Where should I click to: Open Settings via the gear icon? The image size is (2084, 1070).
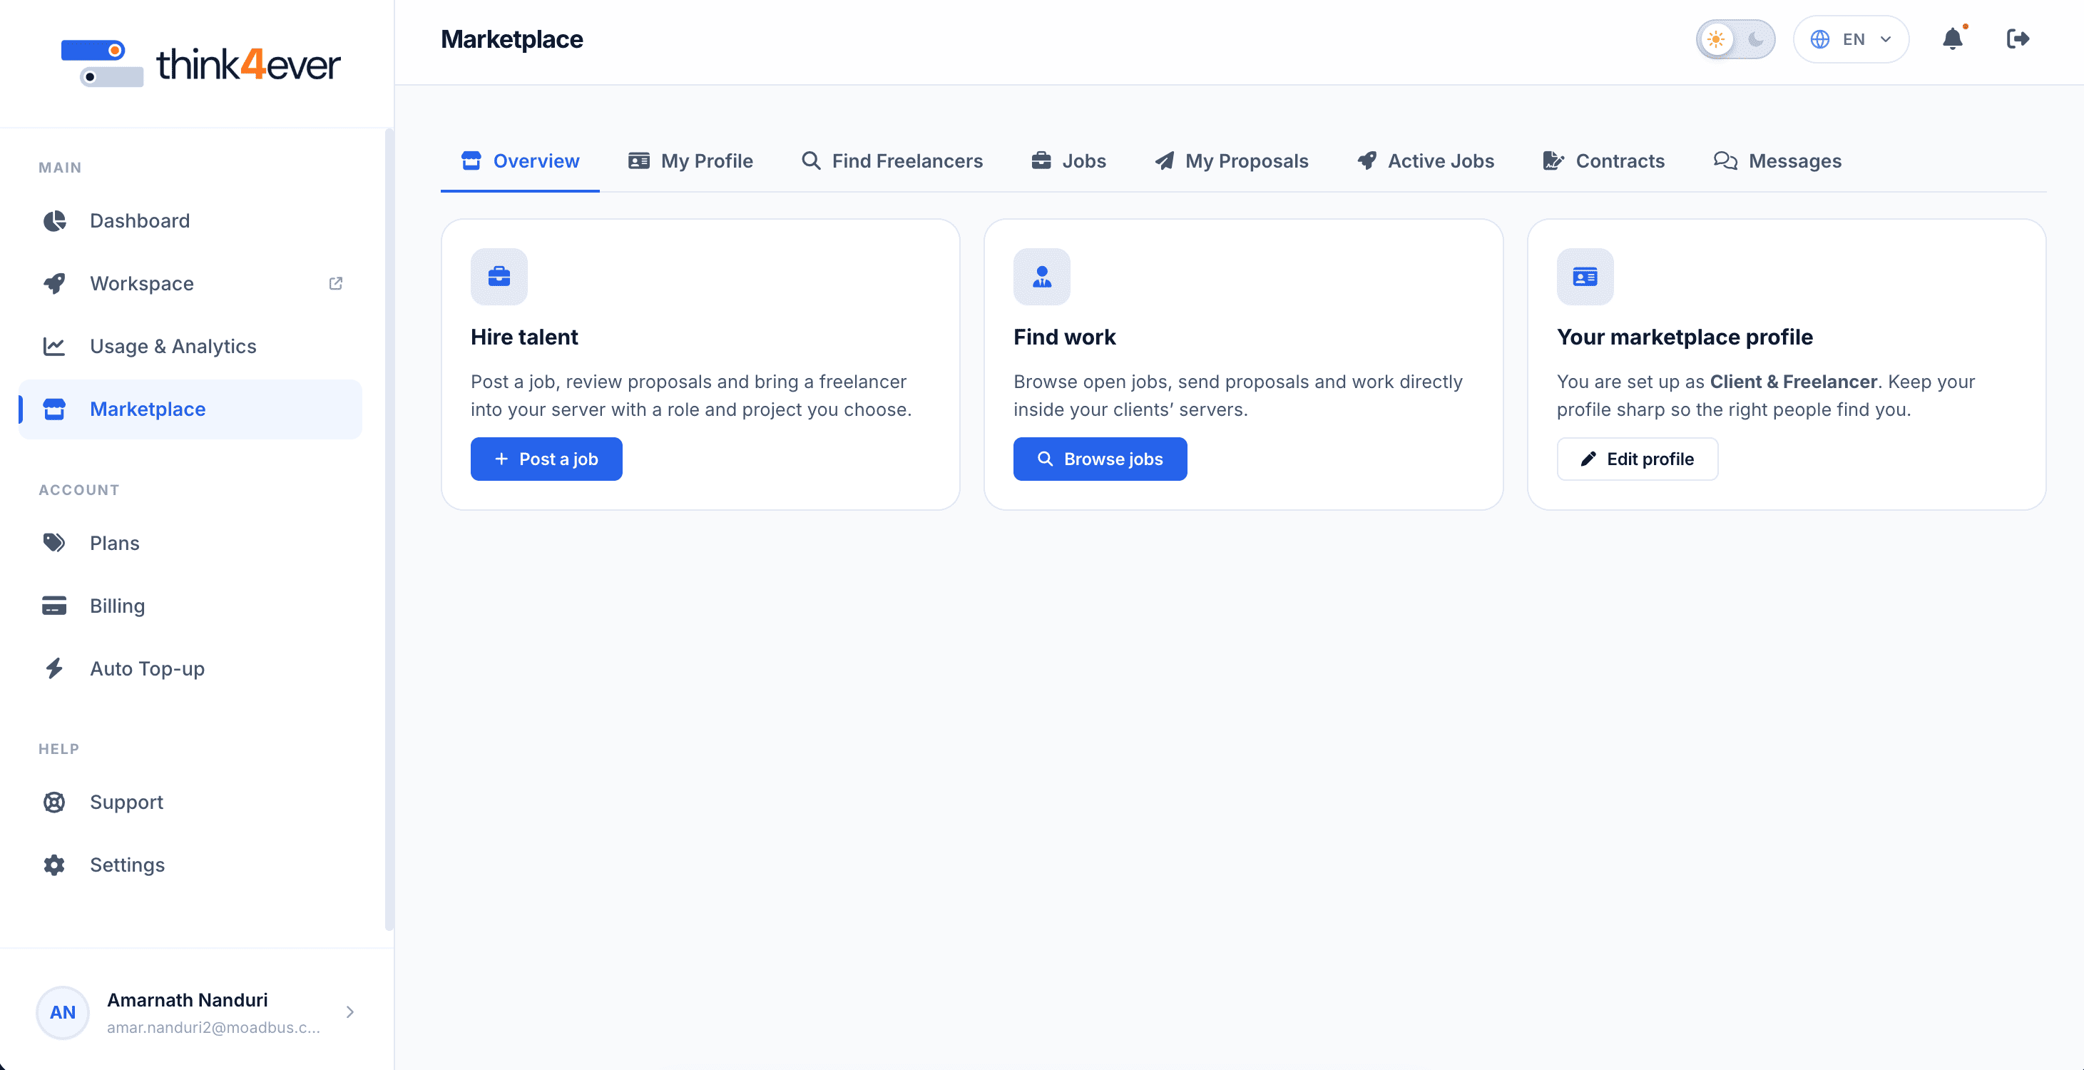[x=54, y=865]
